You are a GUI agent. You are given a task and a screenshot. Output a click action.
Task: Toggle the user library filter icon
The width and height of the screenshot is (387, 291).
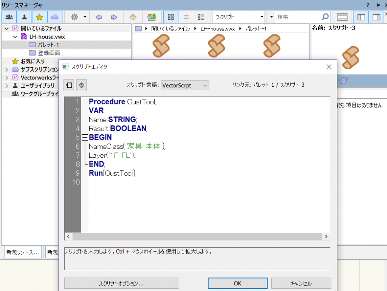(x=24, y=17)
